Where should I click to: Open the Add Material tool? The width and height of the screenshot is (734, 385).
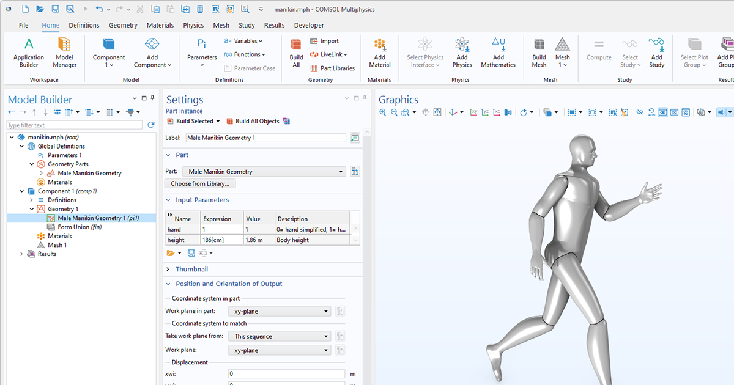click(379, 52)
